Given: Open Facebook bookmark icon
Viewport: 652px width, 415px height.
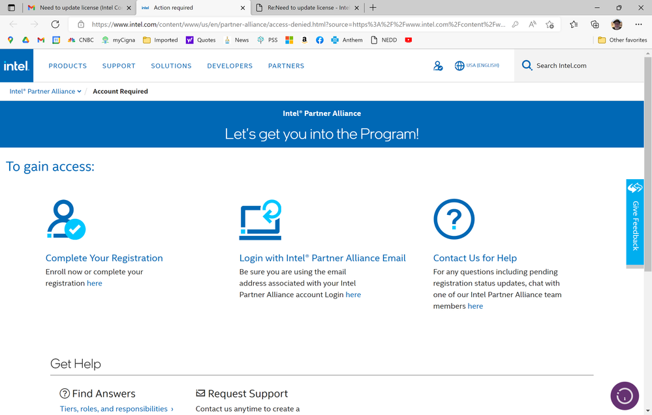Looking at the screenshot, I should click(x=319, y=40).
